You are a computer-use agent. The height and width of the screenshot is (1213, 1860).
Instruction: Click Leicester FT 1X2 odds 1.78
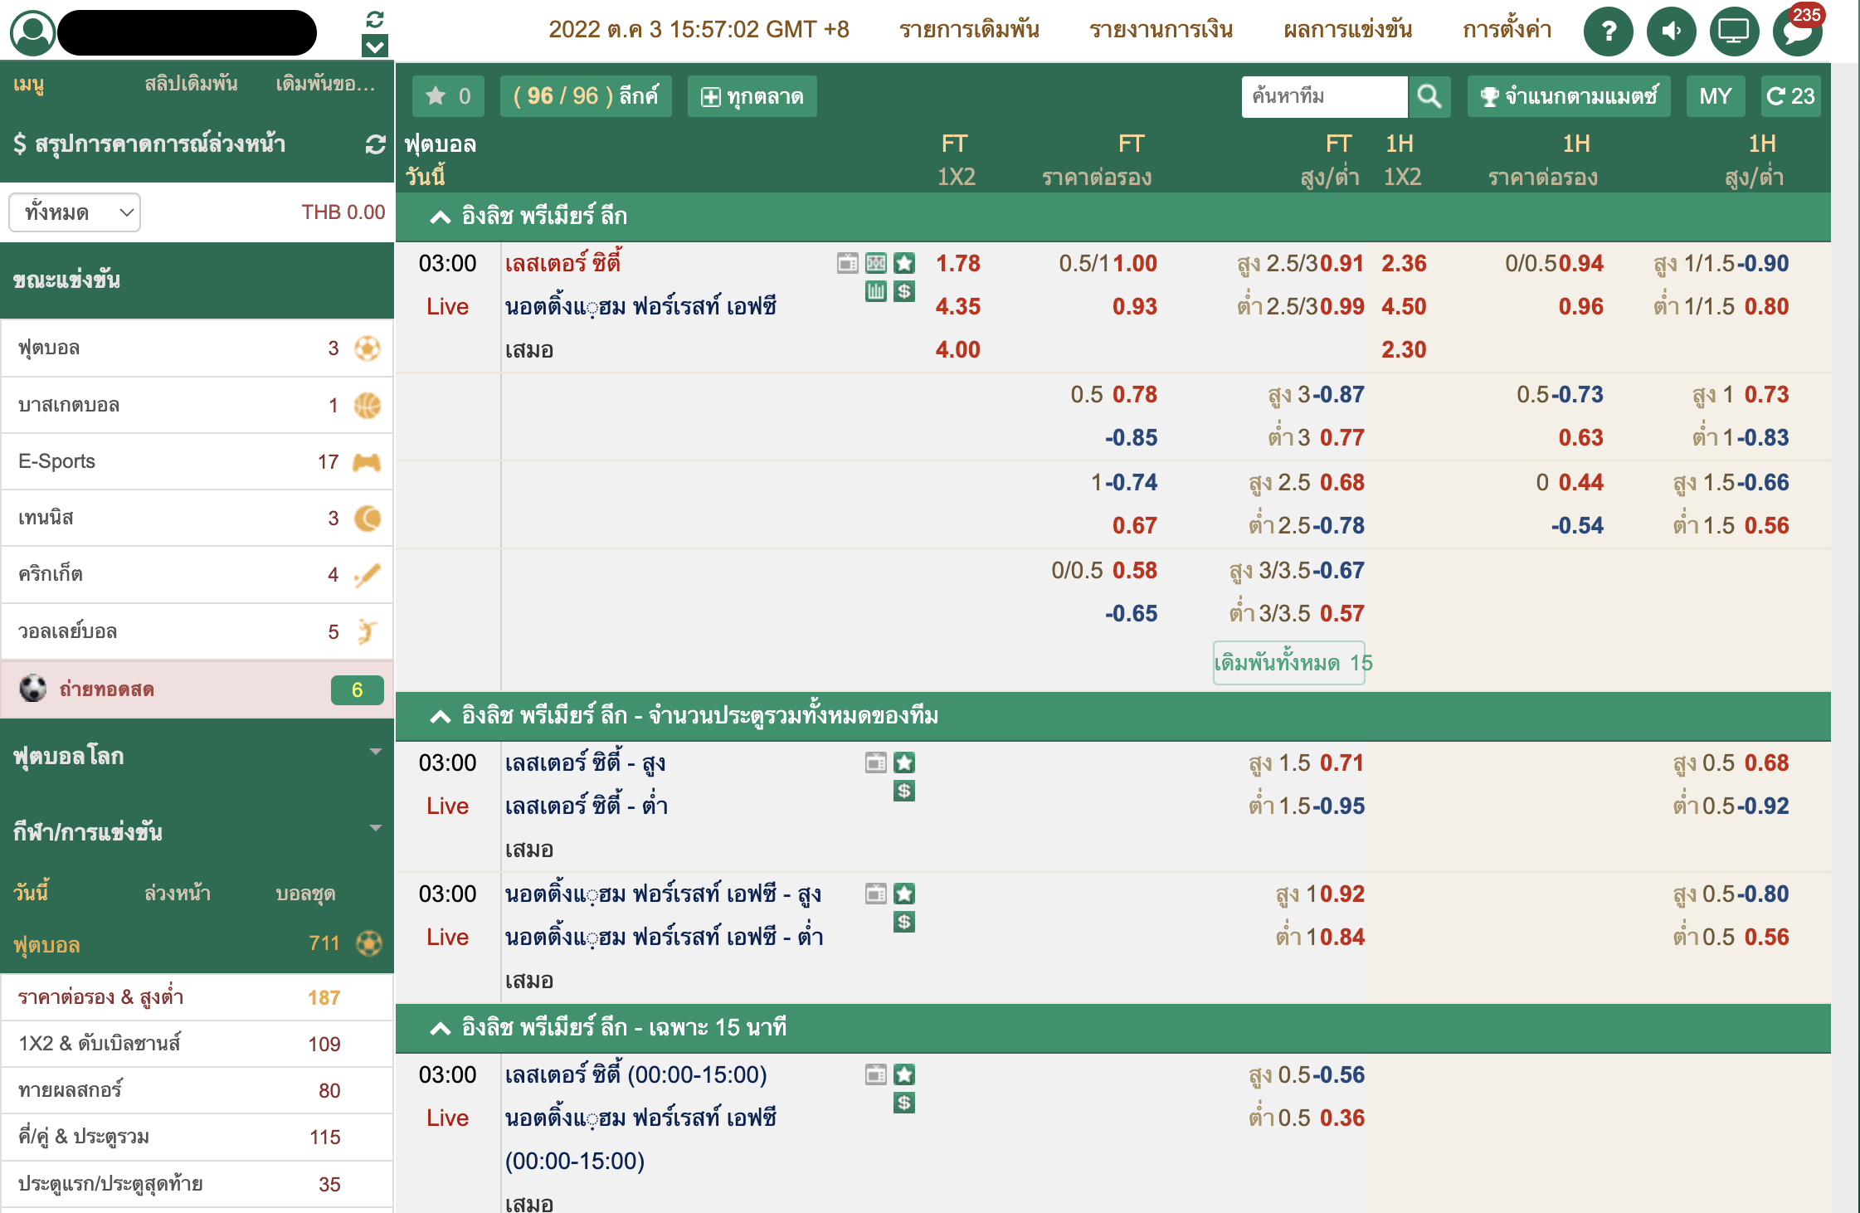point(957,264)
